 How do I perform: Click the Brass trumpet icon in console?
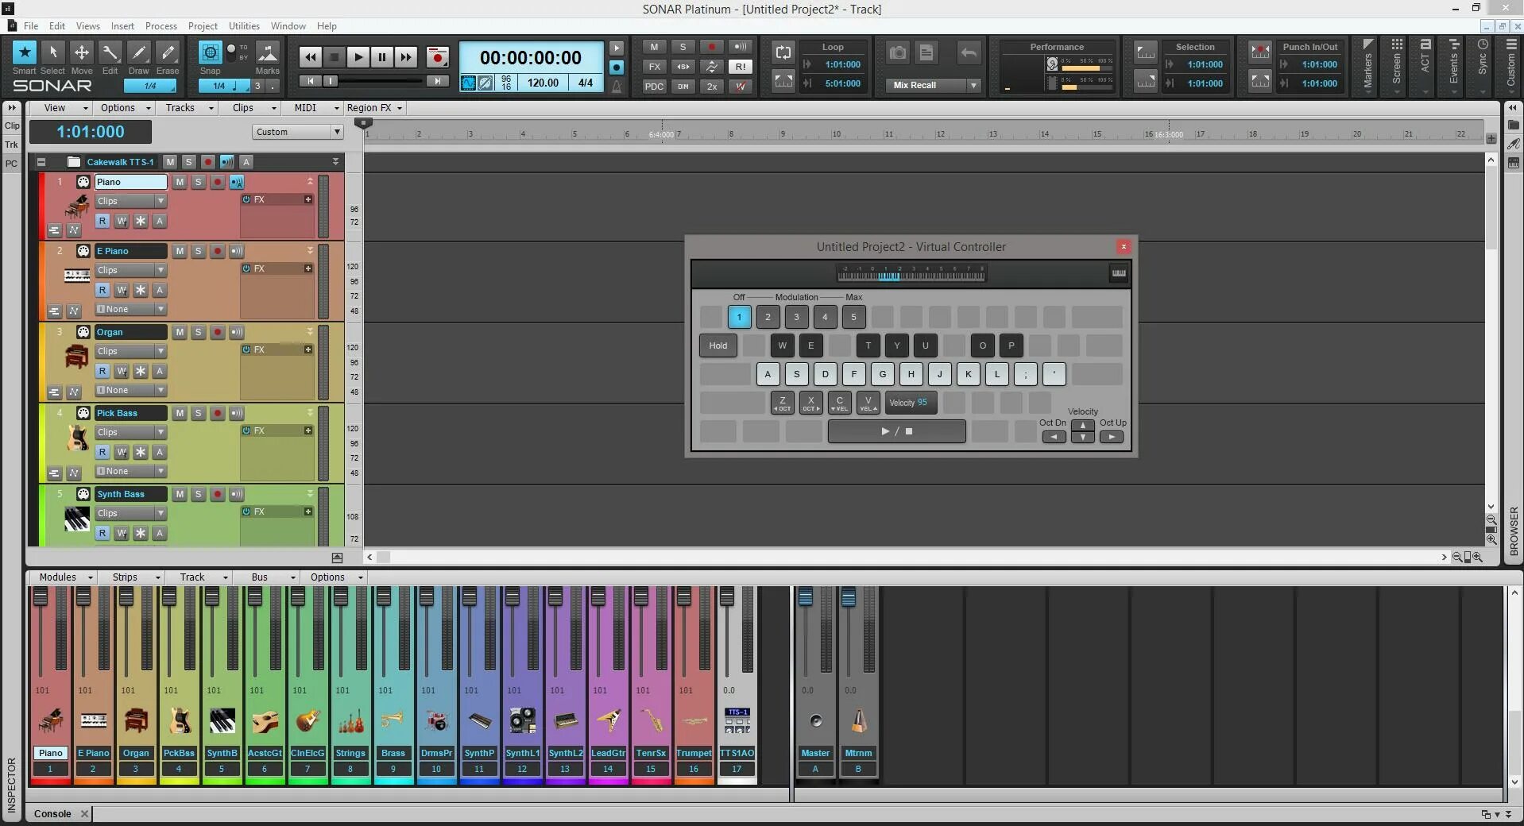pyautogui.click(x=393, y=720)
